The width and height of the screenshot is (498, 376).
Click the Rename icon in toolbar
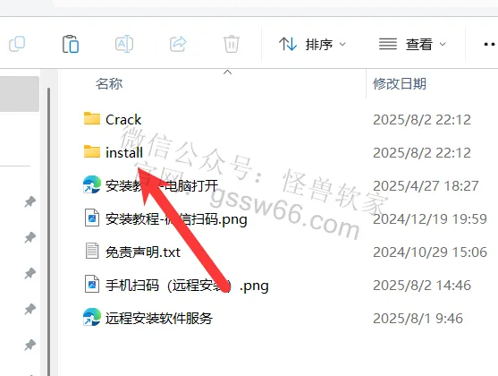pyautogui.click(x=124, y=44)
